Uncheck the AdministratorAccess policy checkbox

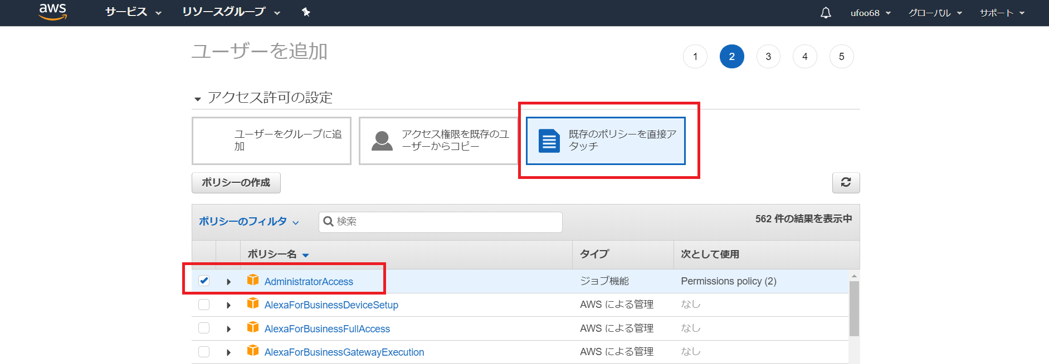point(204,281)
